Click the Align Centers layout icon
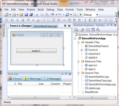 (17, 20)
